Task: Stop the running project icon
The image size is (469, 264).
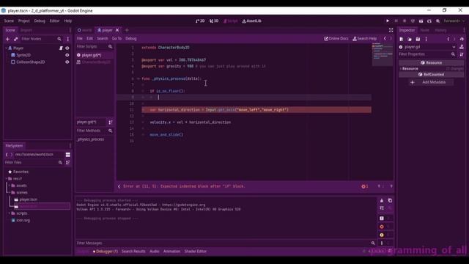Action: coord(405,21)
